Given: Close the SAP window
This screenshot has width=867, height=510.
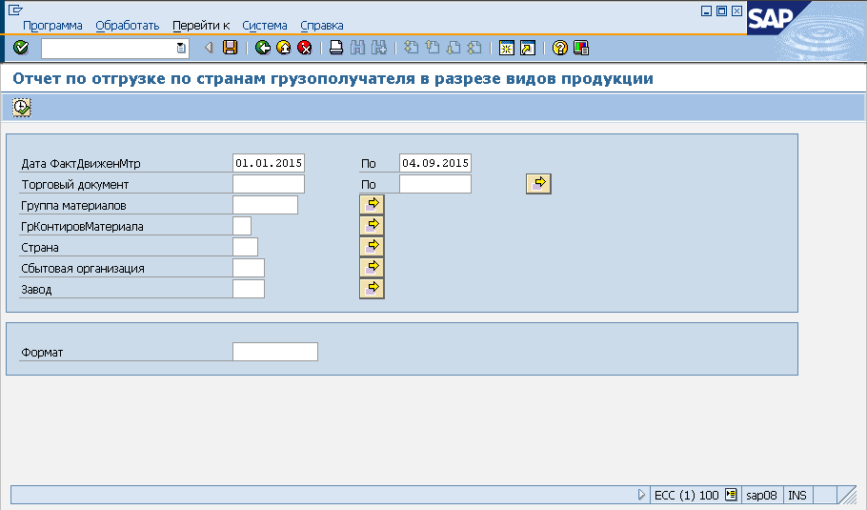Looking at the screenshot, I should pos(737,10).
